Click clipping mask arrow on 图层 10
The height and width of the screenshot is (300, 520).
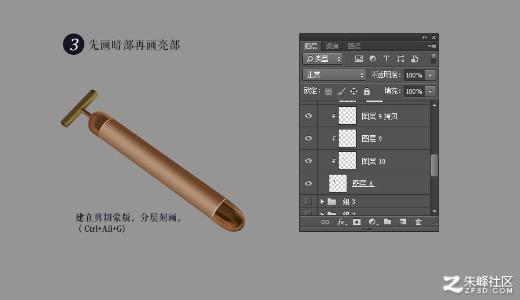click(333, 161)
